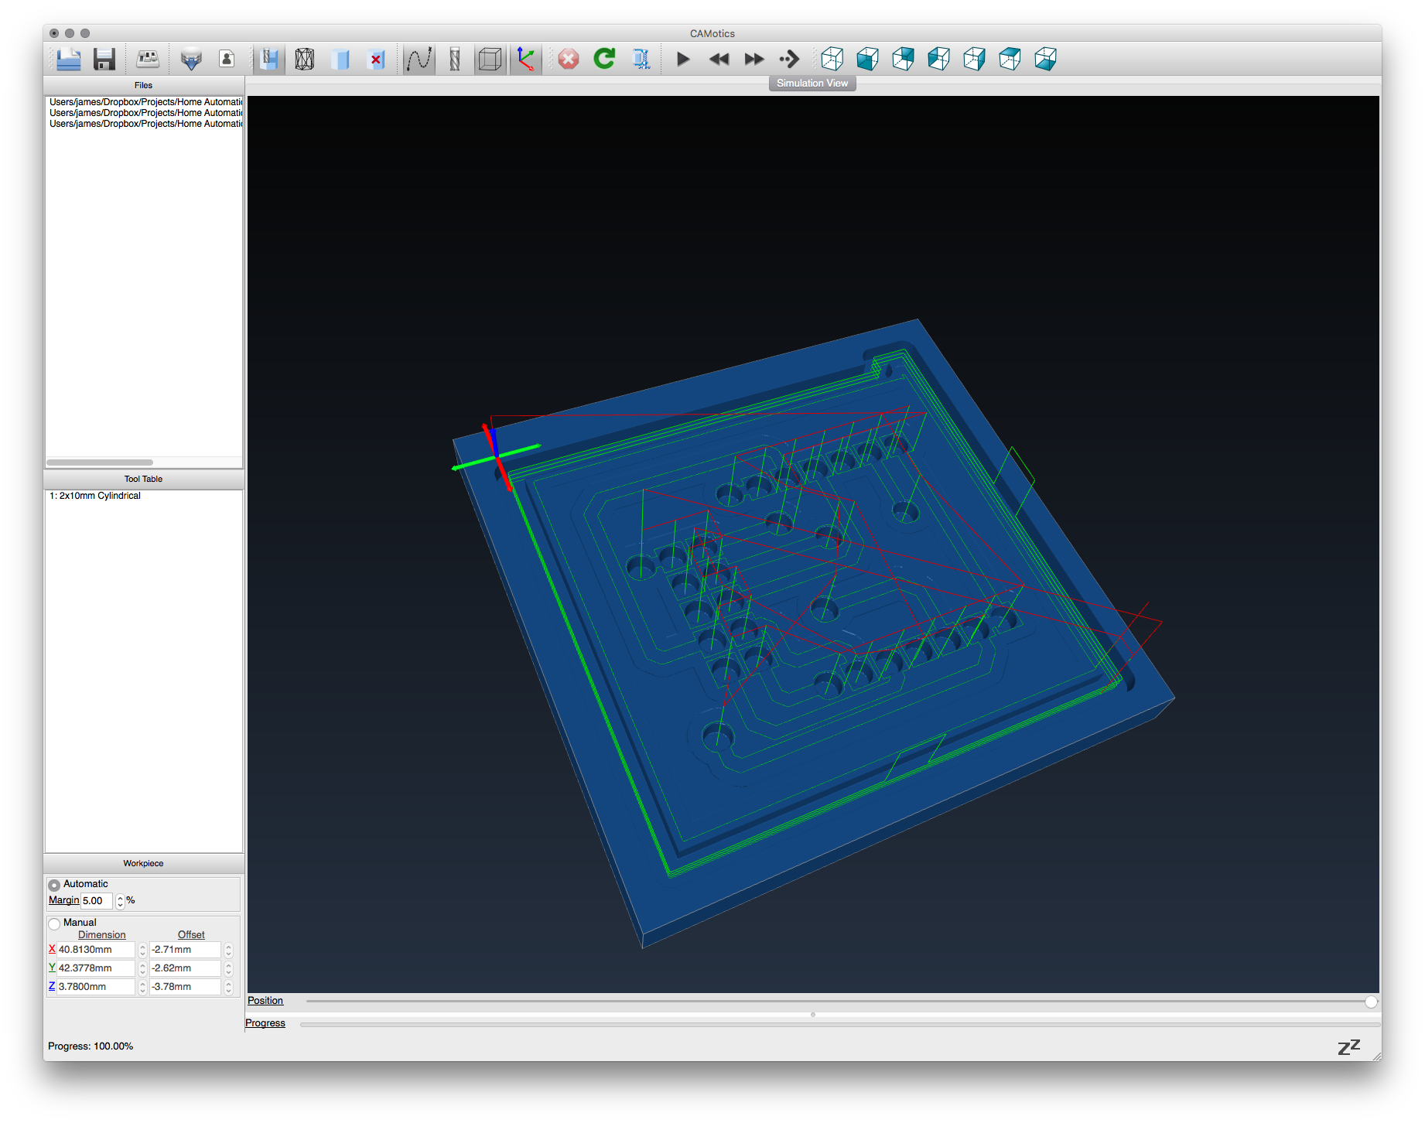Click the Y dimension input field

95,968
